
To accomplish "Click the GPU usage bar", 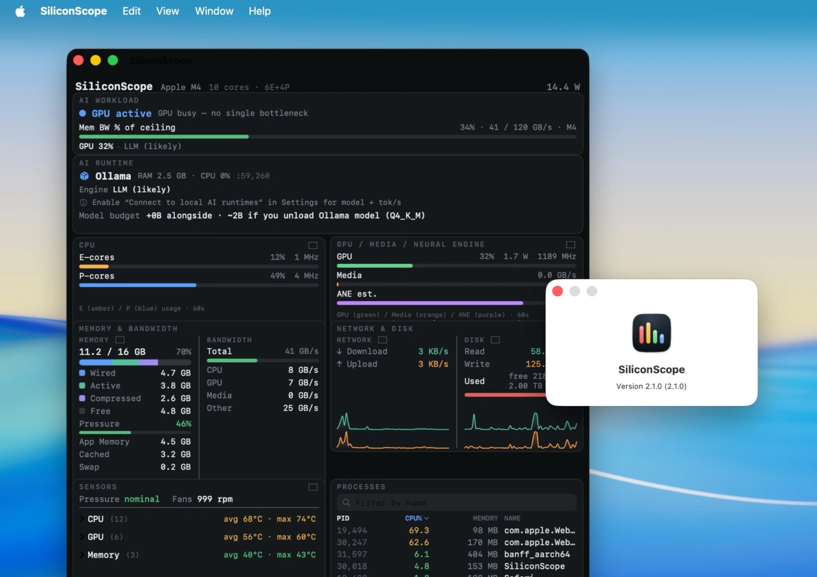I will 456,265.
